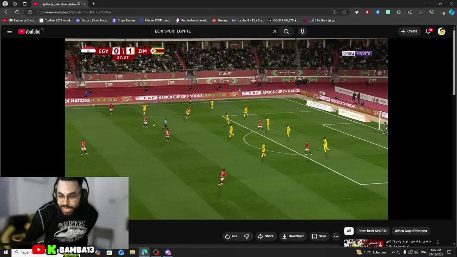Open the YouTube guide hamburger menu
This screenshot has height=257, width=457.
(x=10, y=31)
